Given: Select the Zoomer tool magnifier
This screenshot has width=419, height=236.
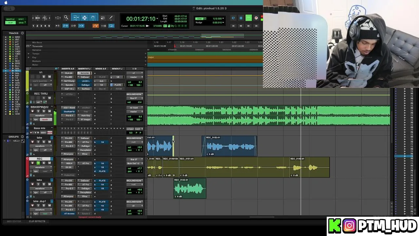Looking at the screenshot, I should tap(66, 18).
